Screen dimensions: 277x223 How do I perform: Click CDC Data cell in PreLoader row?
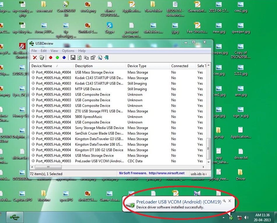click(x=135, y=161)
